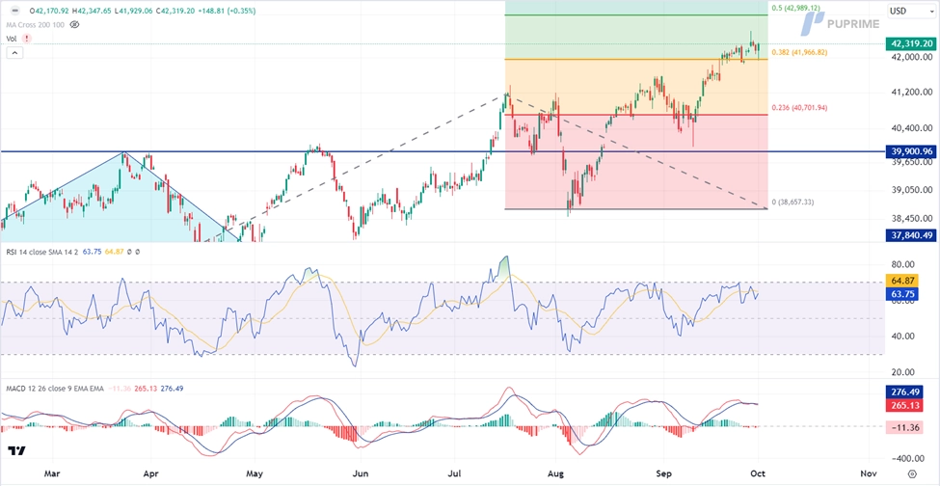Click the 38,450.00 tick on the price scale
The image size is (940, 486).
(x=911, y=218)
